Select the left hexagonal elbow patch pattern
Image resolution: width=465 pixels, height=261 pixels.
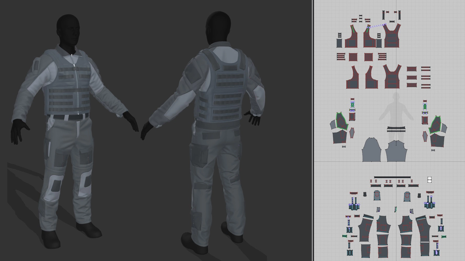pos(352,133)
